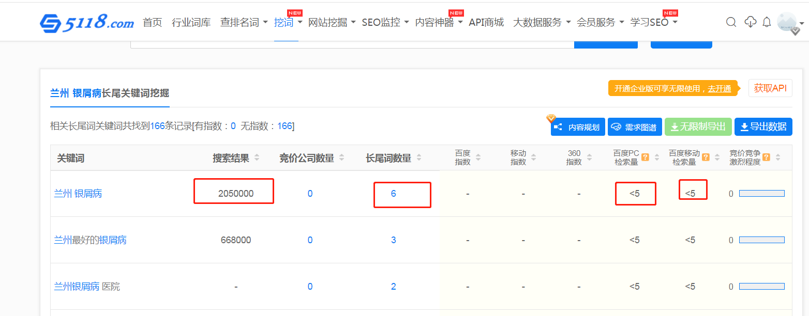The height and width of the screenshot is (316, 809).
Task: Sort table by 长尾词数量 column
Action: pyautogui.click(x=419, y=158)
